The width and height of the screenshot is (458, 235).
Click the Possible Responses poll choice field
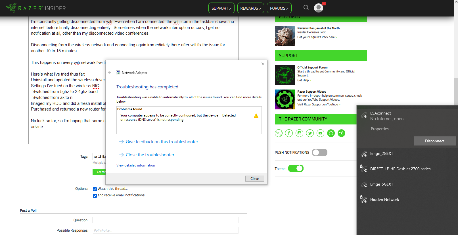click(166, 230)
